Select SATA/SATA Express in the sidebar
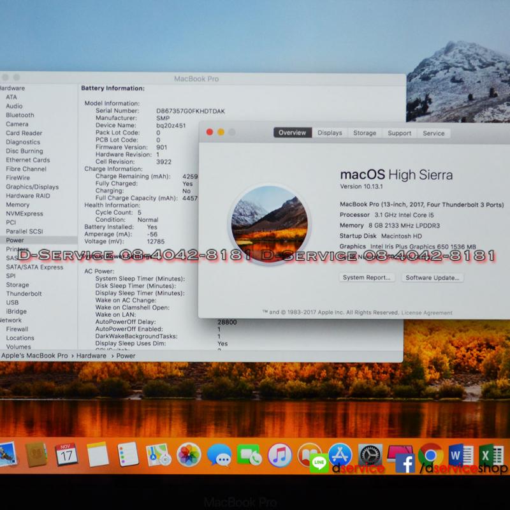510x510 pixels. pos(34,267)
